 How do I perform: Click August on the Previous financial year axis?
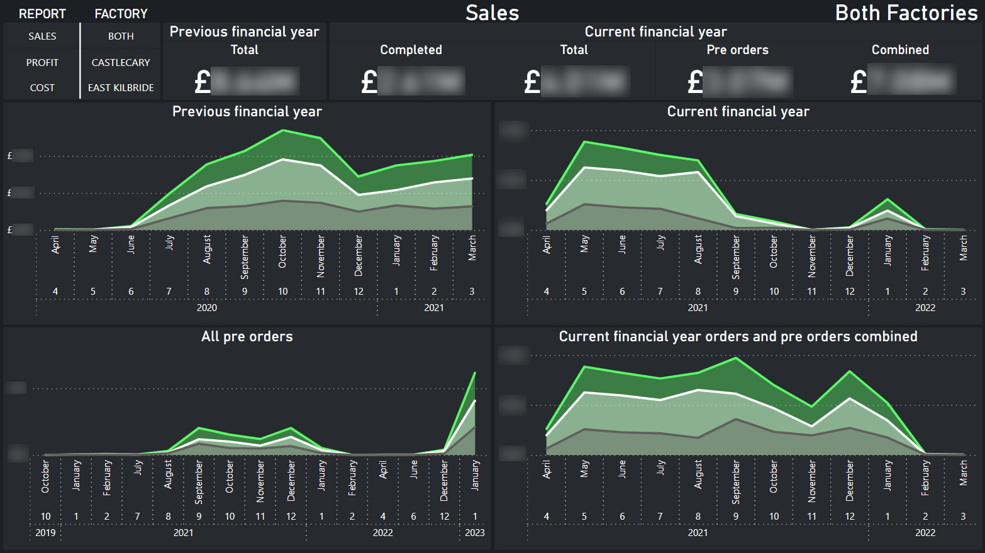pyautogui.click(x=207, y=249)
